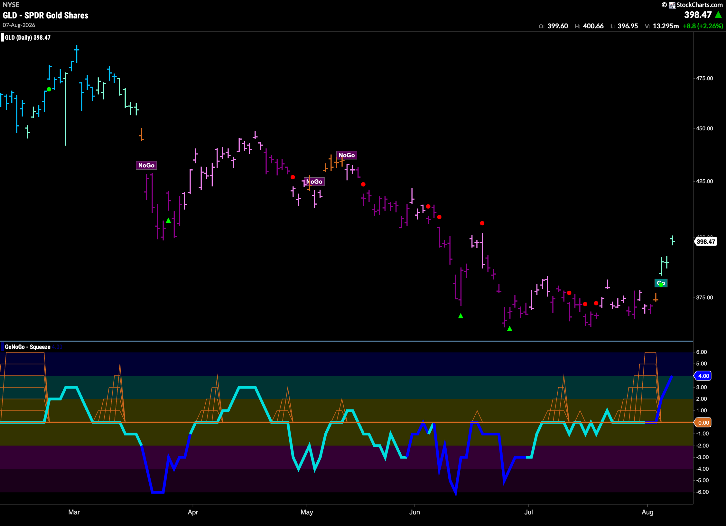Image resolution: width=726 pixels, height=526 pixels.
Task: Click the GoNoGo - Squeeze panel label
Action: tap(28, 347)
